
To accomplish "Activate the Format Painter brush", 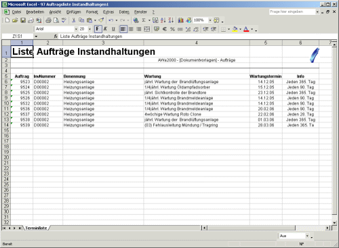I will tap(101, 20).
